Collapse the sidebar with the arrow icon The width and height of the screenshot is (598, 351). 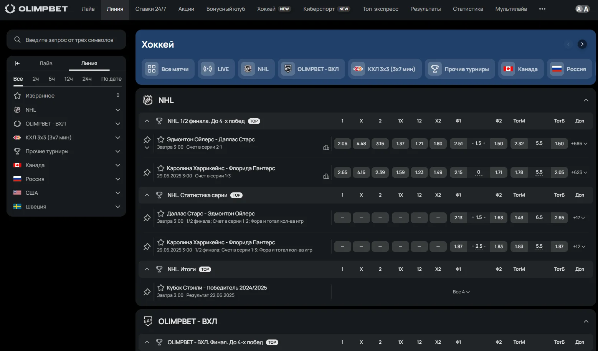click(17, 63)
